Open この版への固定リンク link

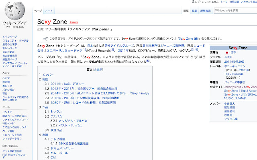pyautogui.click(x=14, y=127)
